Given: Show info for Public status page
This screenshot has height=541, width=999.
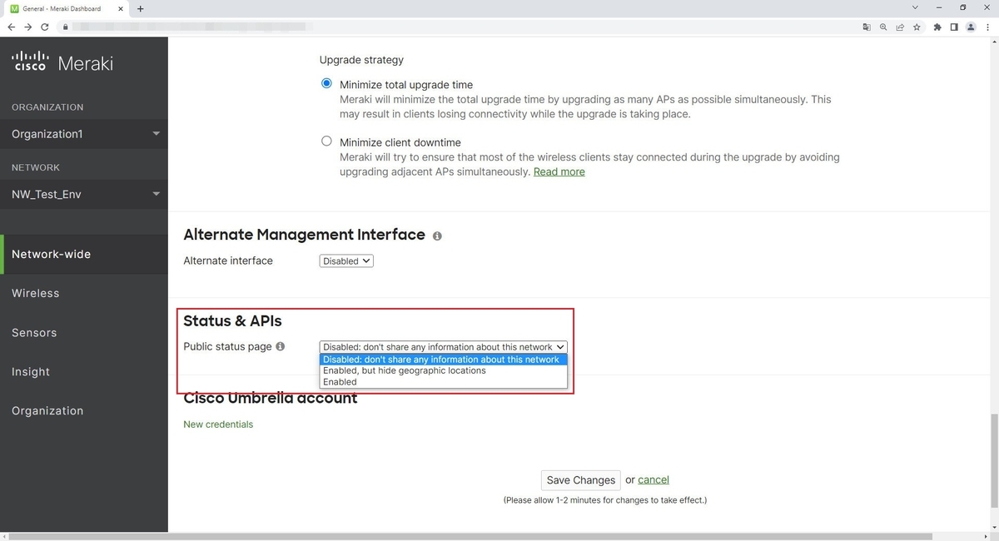Looking at the screenshot, I should click(x=281, y=346).
